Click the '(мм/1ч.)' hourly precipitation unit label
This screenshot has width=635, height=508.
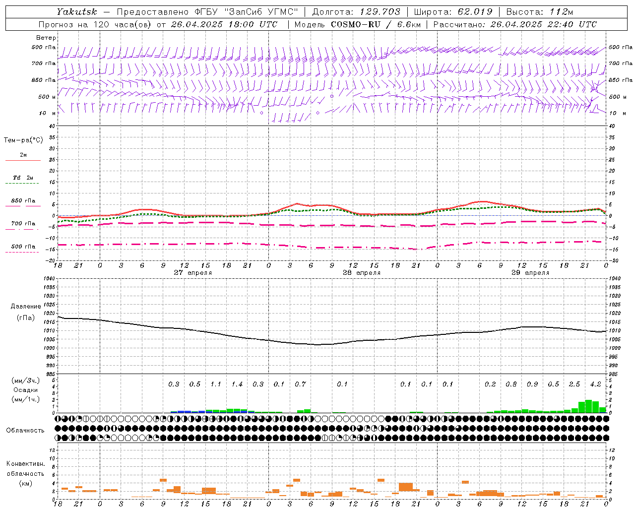(x=26, y=399)
